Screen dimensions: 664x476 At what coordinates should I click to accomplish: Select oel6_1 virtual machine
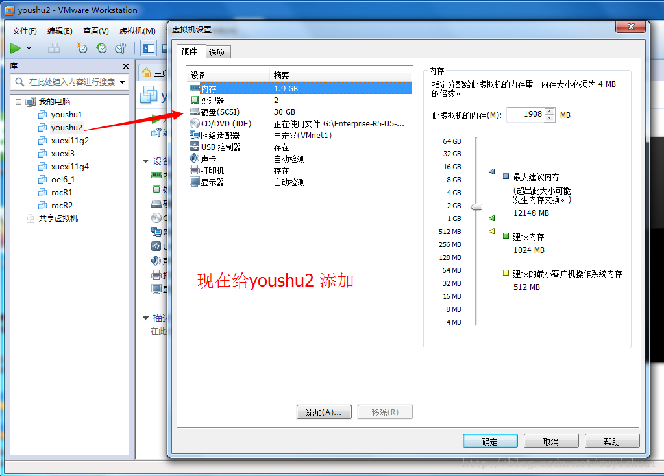pyautogui.click(x=63, y=180)
